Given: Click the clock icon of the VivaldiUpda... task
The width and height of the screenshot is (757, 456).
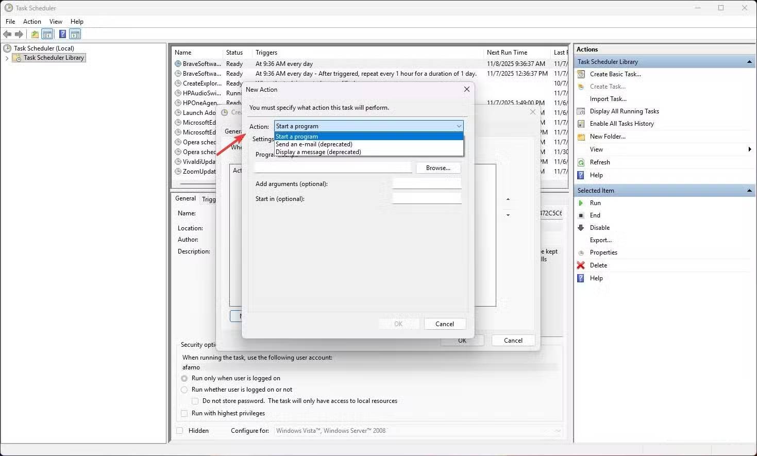Looking at the screenshot, I should click(x=178, y=162).
